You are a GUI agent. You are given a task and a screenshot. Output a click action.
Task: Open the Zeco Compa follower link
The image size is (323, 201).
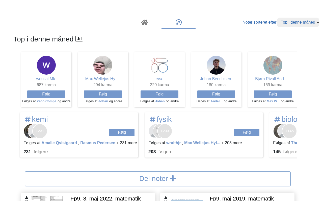click(x=47, y=101)
